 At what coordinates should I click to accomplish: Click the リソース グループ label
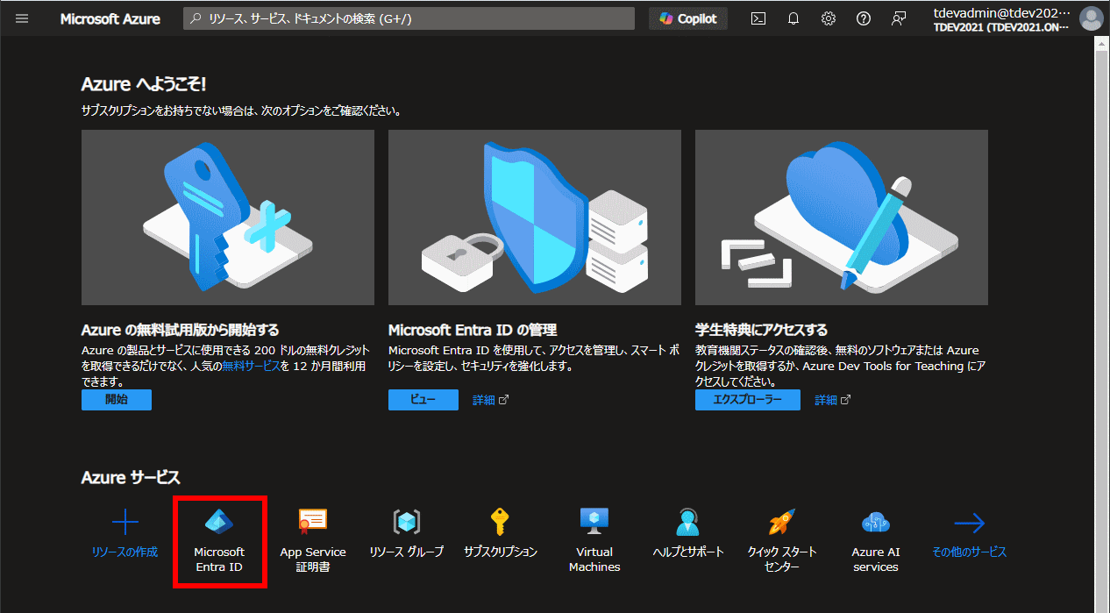(407, 552)
